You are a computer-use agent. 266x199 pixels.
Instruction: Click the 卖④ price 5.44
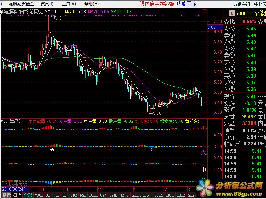[x=251, y=35]
